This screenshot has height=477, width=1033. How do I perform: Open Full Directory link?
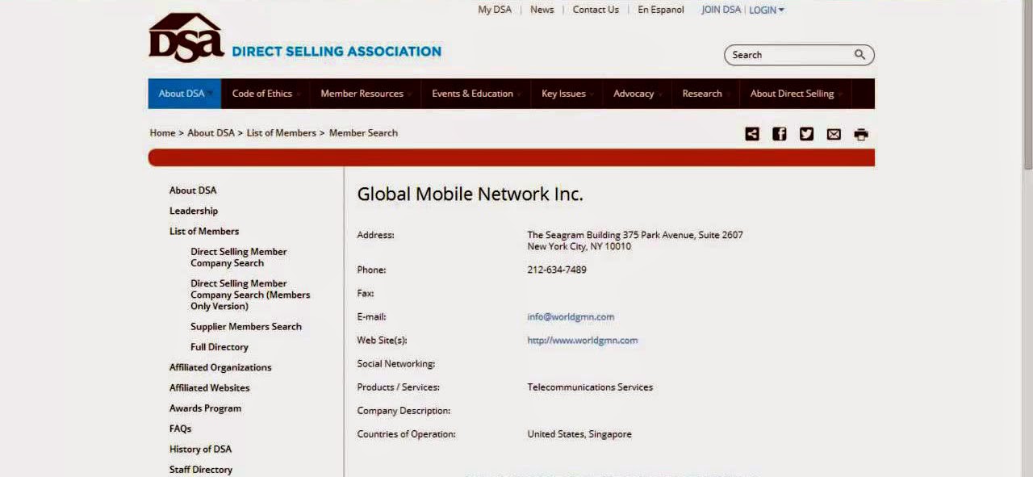click(220, 347)
